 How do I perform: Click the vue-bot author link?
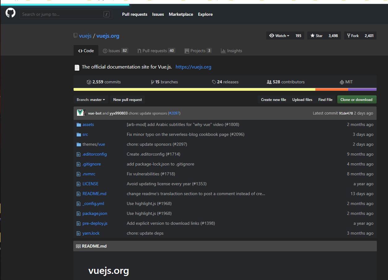95,113
